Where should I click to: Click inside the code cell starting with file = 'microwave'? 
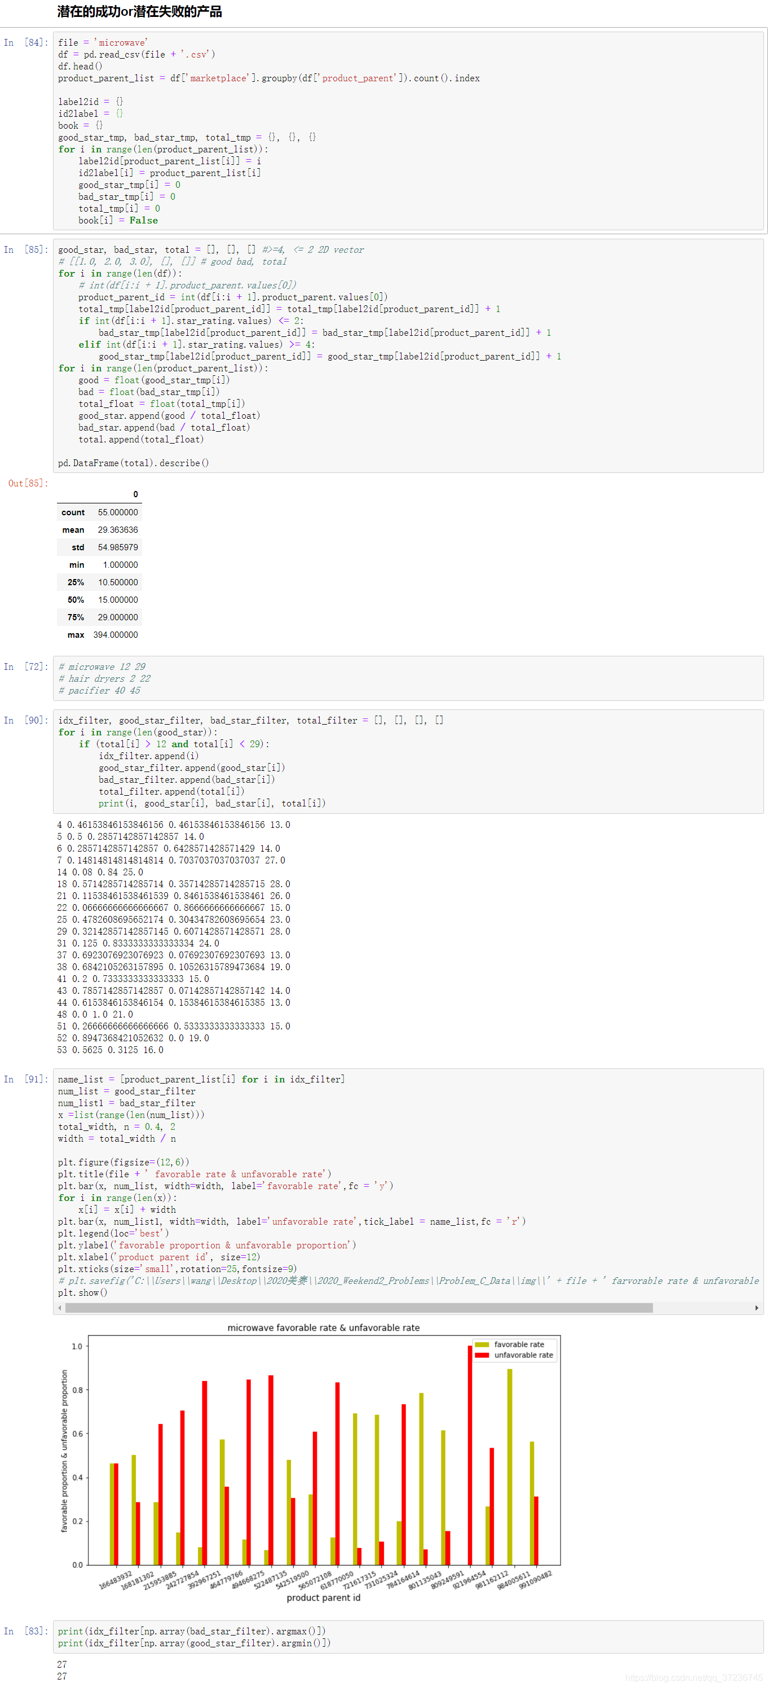click(x=408, y=131)
